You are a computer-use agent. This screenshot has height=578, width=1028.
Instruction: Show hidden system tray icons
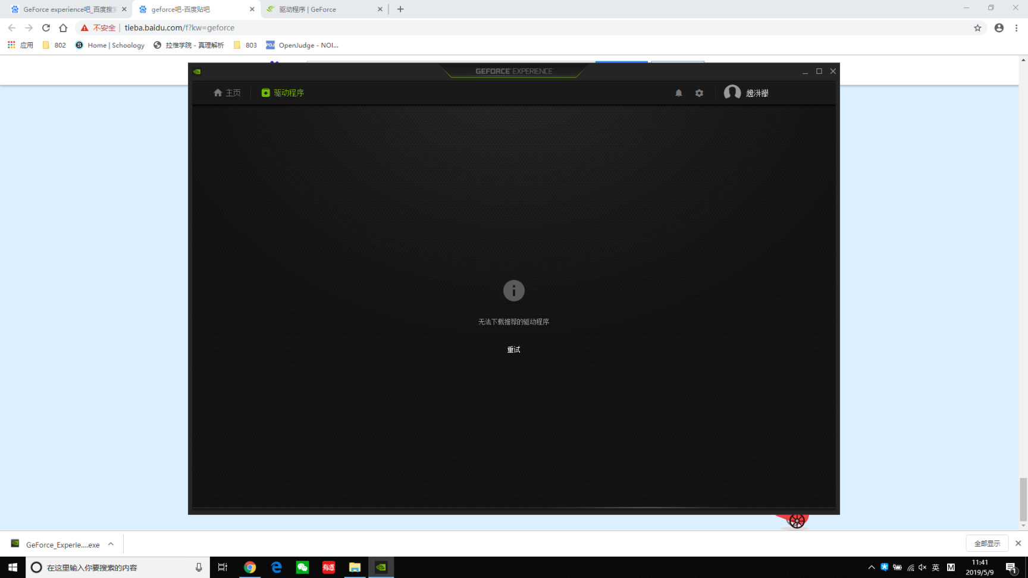(x=872, y=567)
